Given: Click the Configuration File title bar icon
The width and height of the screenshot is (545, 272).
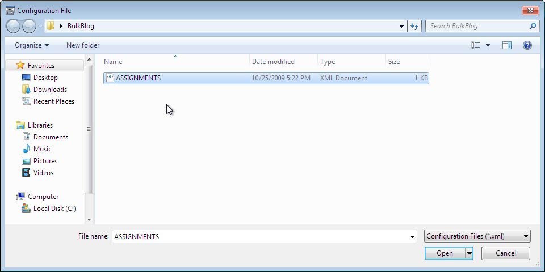Looking at the screenshot, I should [x=10, y=10].
